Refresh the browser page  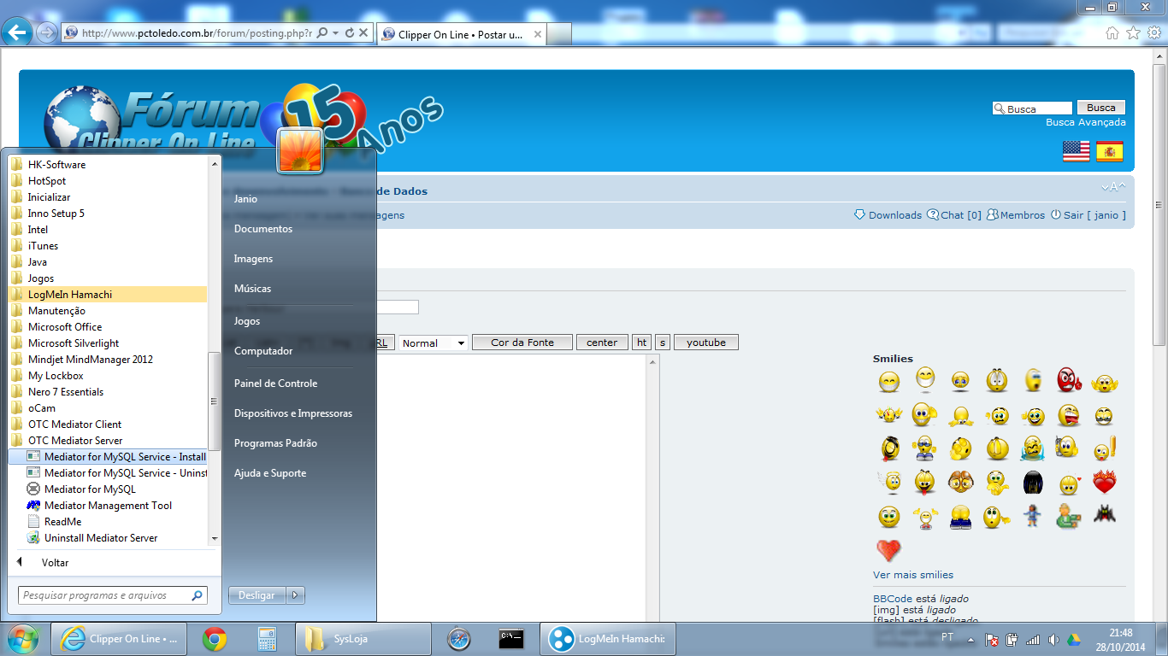click(349, 33)
